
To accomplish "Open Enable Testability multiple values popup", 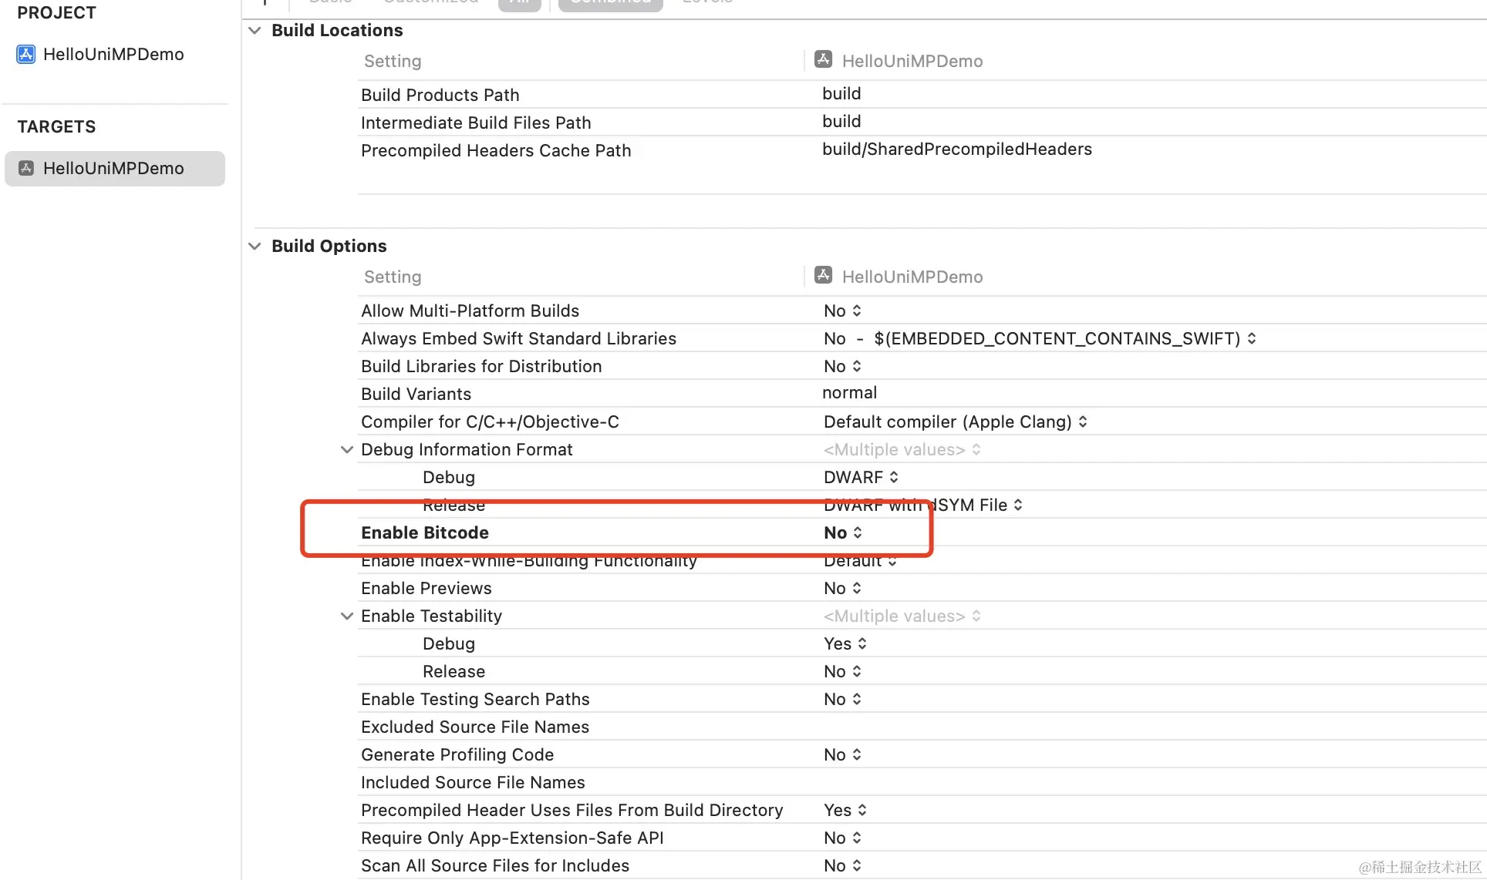I will [902, 616].
